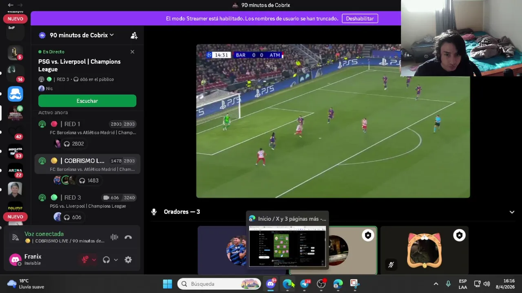The image size is (522, 293).
Task: Open Snipping Tool from the taskbar
Action: point(354,284)
